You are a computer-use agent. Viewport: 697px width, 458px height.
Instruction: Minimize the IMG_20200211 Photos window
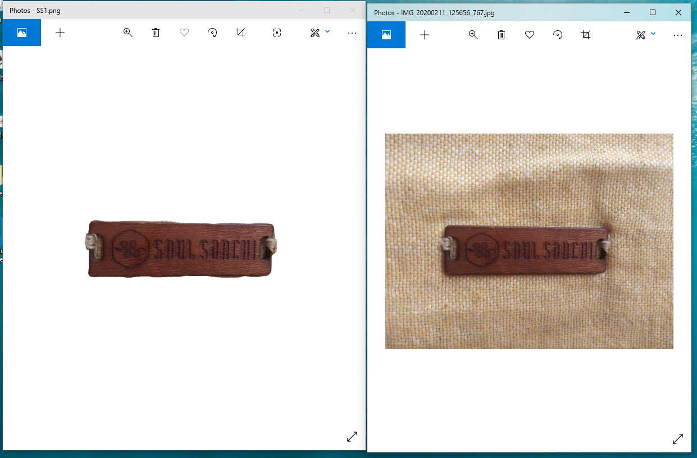(x=627, y=12)
